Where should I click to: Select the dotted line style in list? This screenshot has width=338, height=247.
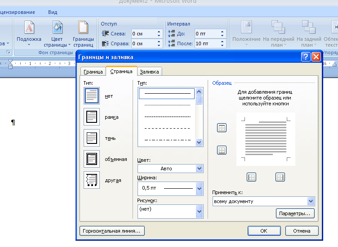pyautogui.click(x=168, y=105)
